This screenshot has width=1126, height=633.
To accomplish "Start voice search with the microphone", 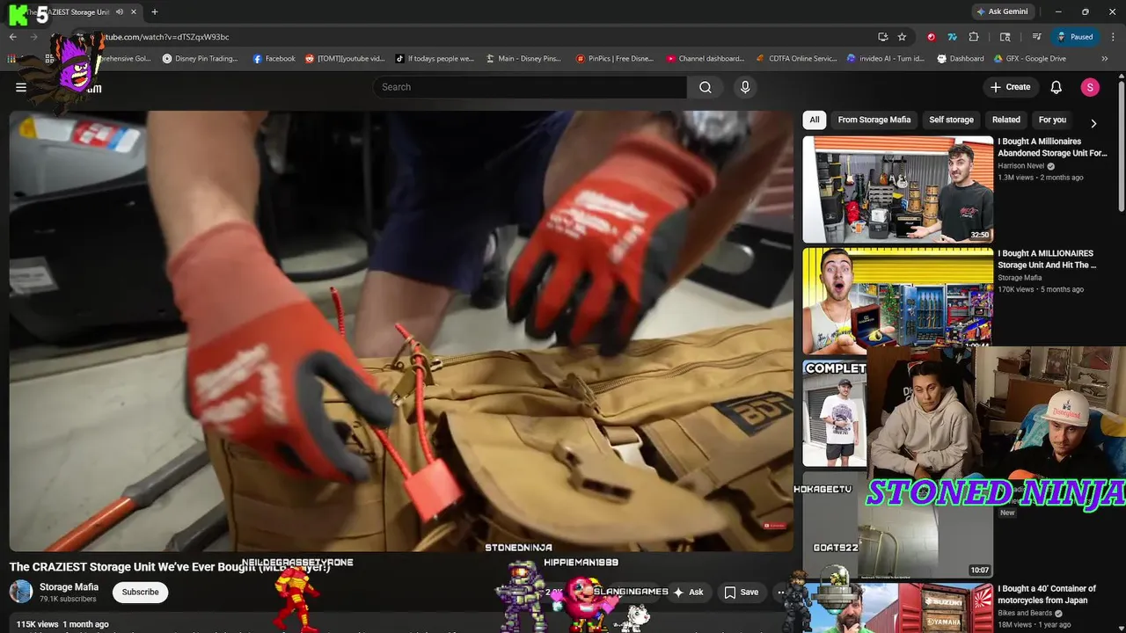I will click(x=745, y=87).
